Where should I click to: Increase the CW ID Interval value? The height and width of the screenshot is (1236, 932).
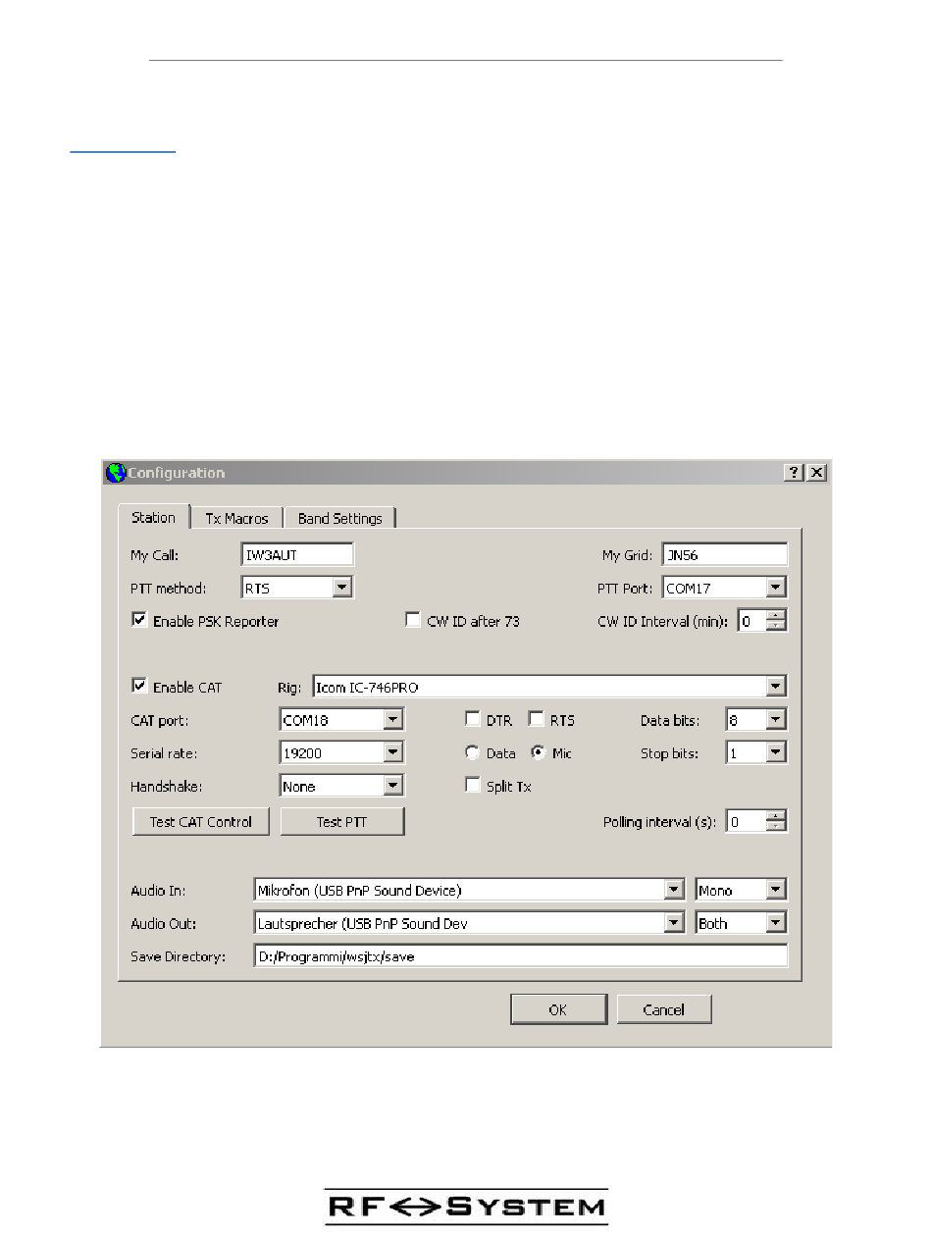point(776,615)
